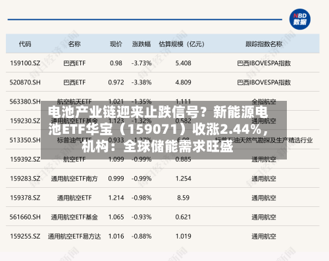Click 通用航空ETF易方达 name cell
The height and width of the screenshot is (261, 329).
pyautogui.click(x=74, y=236)
